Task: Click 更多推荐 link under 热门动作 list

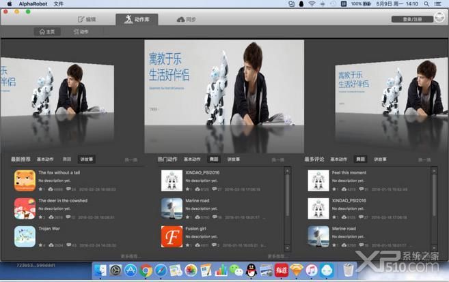Action: coord(277,257)
